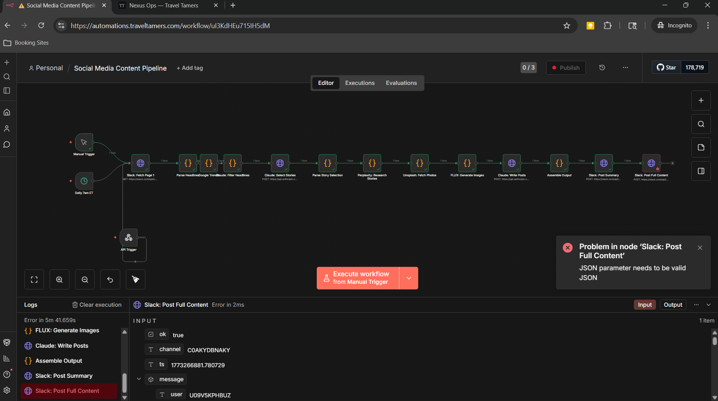Select Assemble Output in logs list
This screenshot has width=718, height=401.
click(x=70, y=361)
